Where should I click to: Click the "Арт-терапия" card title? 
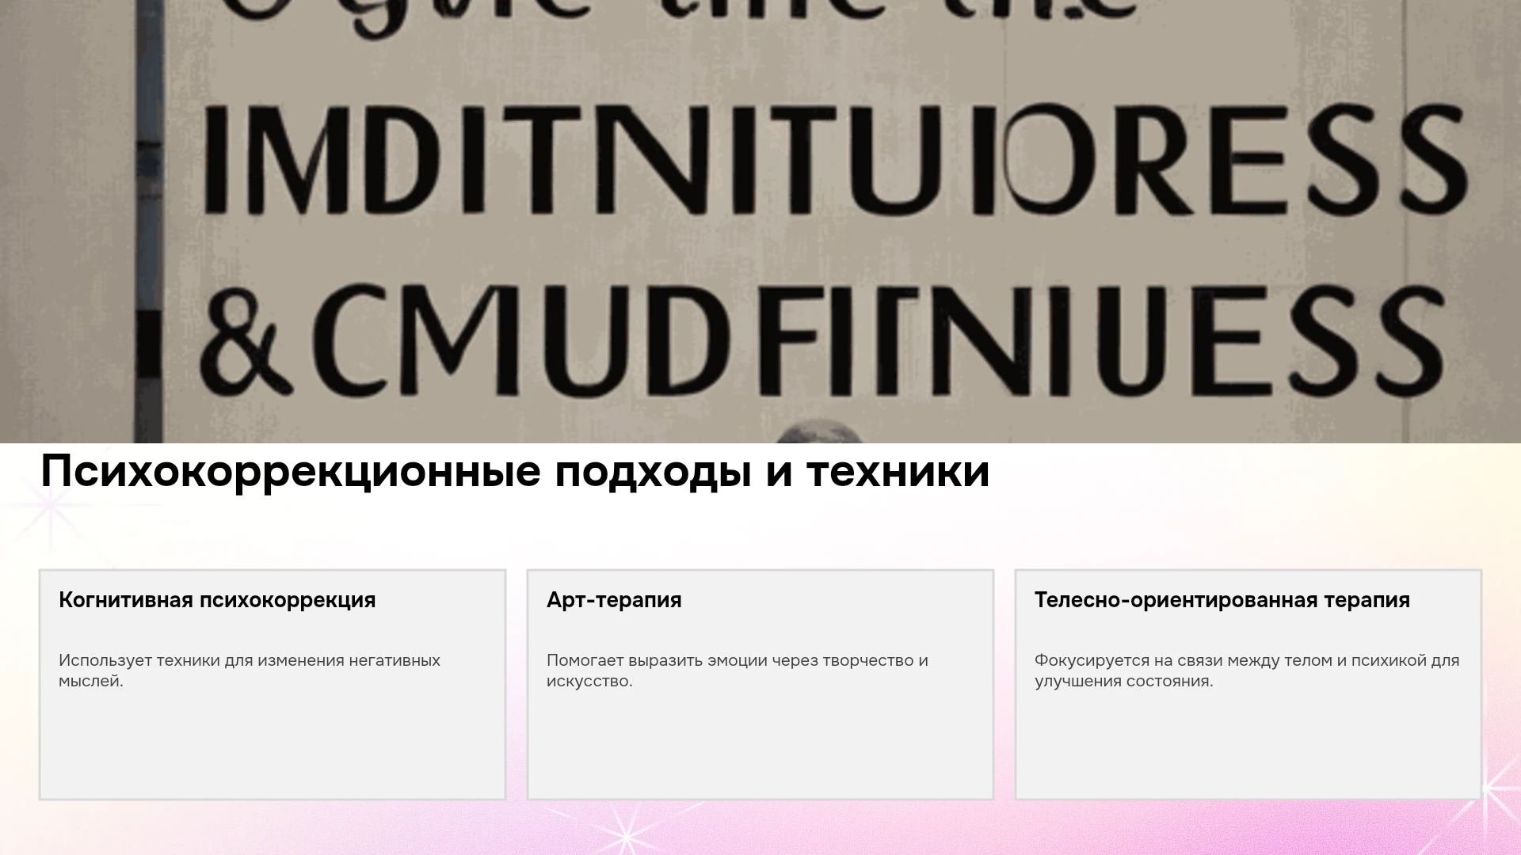[614, 600]
